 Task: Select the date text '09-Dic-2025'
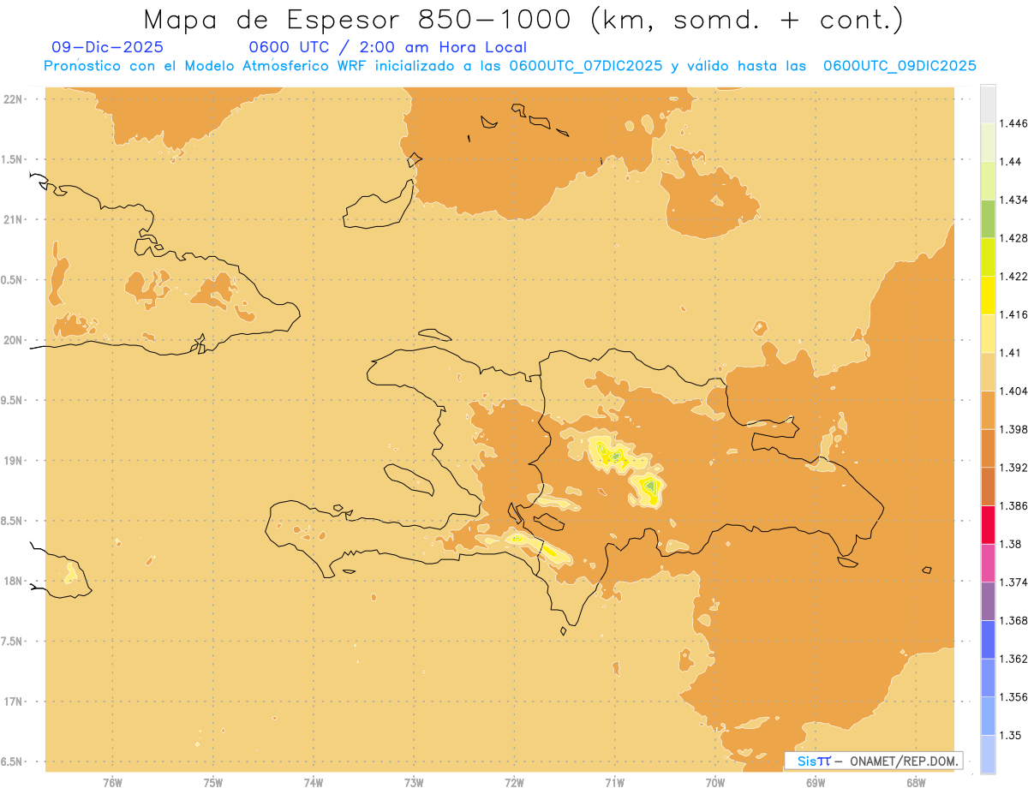pyautogui.click(x=107, y=47)
